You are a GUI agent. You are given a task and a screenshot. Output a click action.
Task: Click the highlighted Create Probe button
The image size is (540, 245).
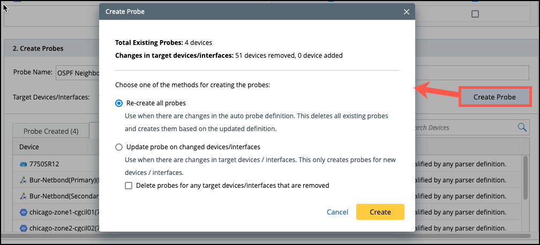point(494,97)
